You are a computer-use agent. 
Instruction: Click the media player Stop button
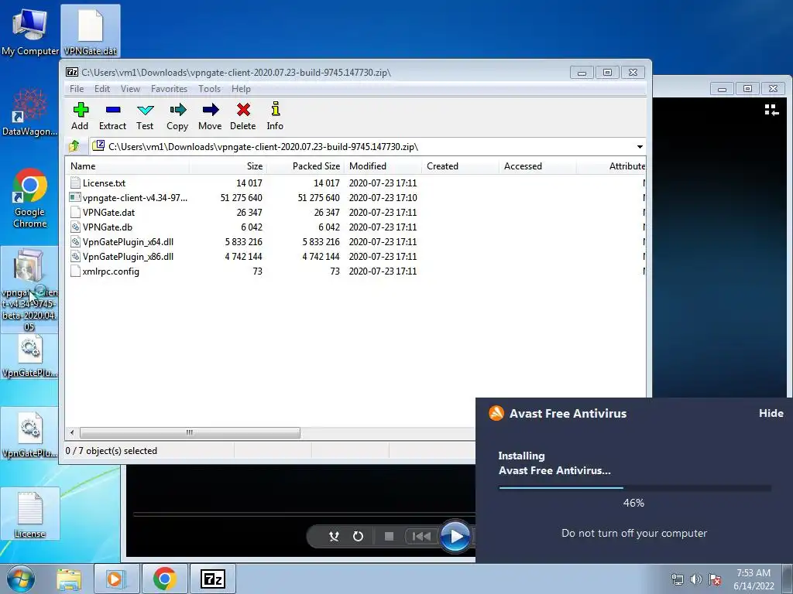tap(389, 536)
